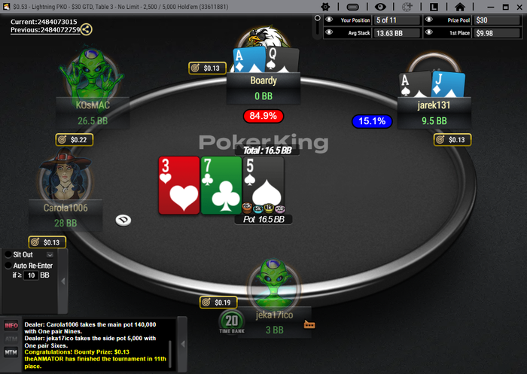Click the 20 Time Bank icon
This screenshot has height=374, width=527.
point(232,322)
